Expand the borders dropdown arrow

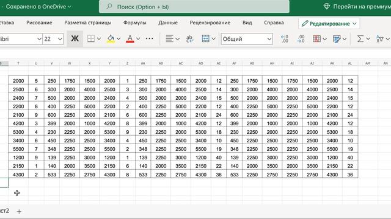[x=99, y=39]
